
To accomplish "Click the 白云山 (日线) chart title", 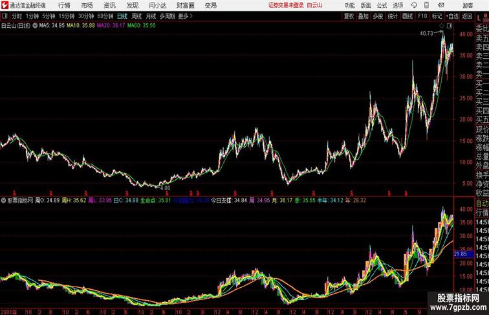I will pyautogui.click(x=16, y=26).
